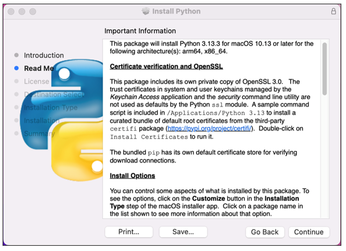Select the Introduction step in sidebar
346x251 pixels.
point(44,55)
